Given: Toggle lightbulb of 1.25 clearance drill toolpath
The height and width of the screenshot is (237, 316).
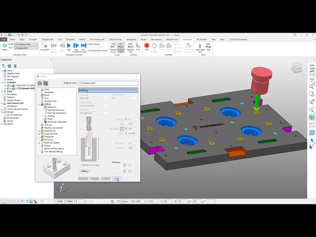Looking at the screenshot, I should click(x=10, y=88).
